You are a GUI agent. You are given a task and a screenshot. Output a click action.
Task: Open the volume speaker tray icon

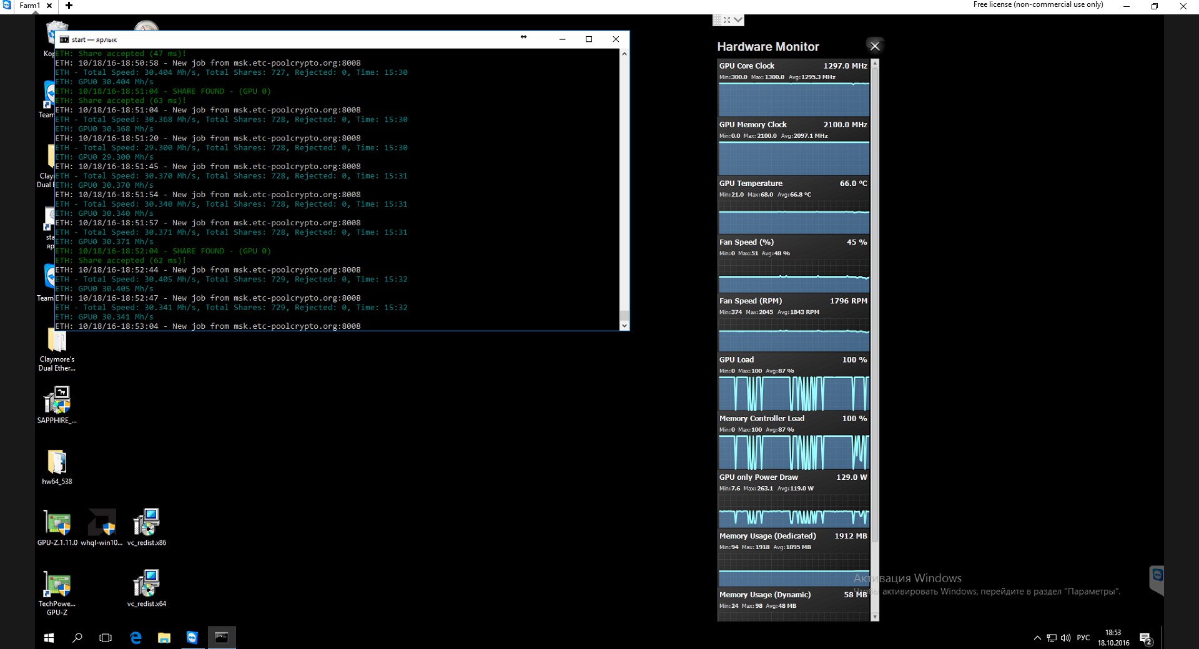click(x=1065, y=638)
